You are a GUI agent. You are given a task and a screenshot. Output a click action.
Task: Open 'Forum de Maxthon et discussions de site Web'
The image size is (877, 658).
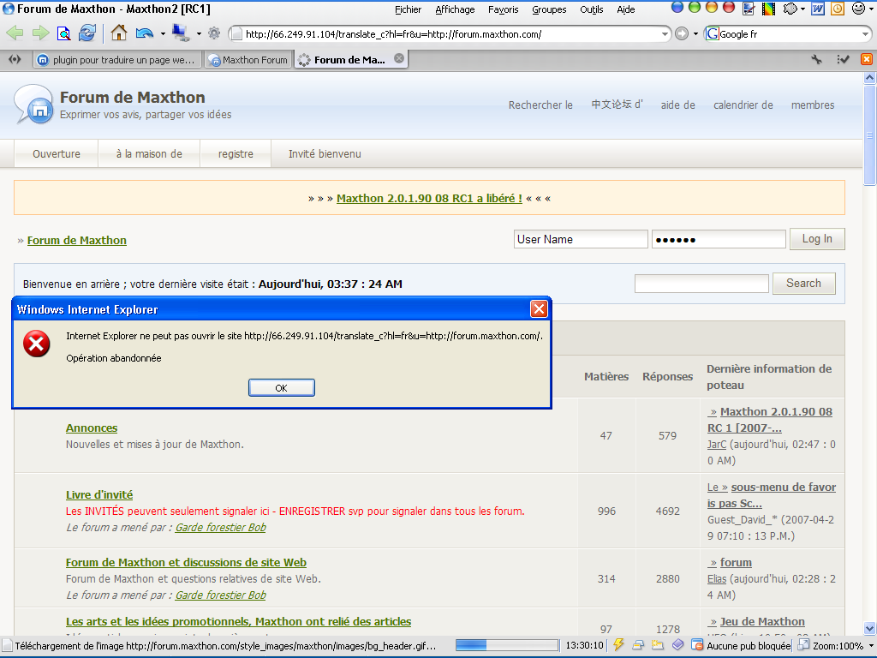coord(186,562)
